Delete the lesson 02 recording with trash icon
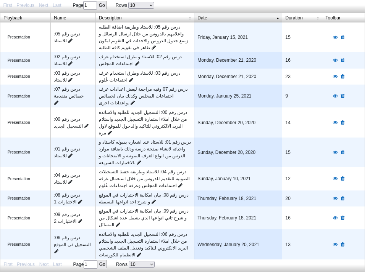The width and height of the screenshot is (378, 272). 342,60
